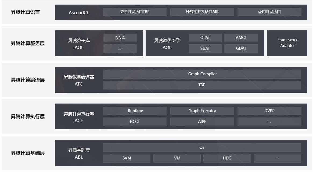Select the NN库 block
This screenshot has height=174, width=313.
point(120,38)
